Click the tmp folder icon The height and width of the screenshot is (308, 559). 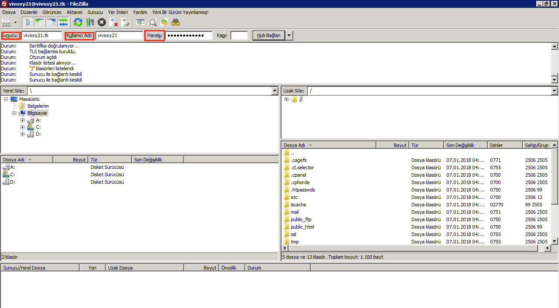pos(286,242)
